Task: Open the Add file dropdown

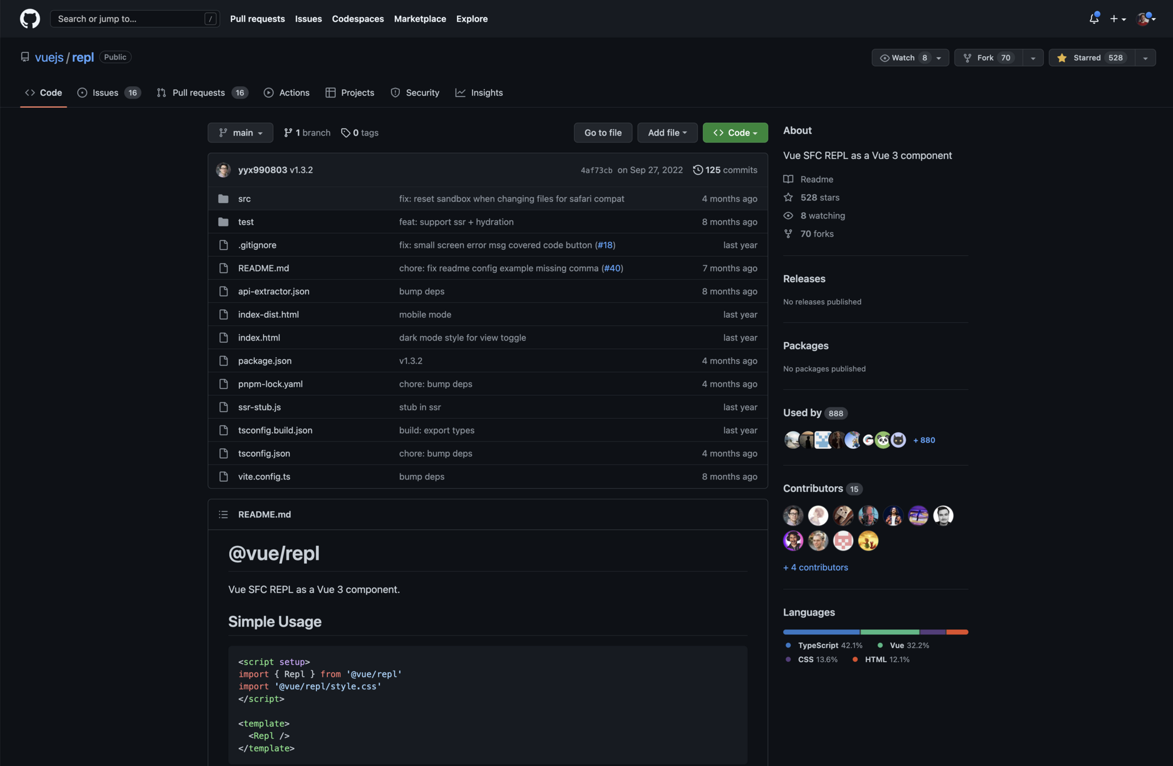Action: [x=667, y=133]
